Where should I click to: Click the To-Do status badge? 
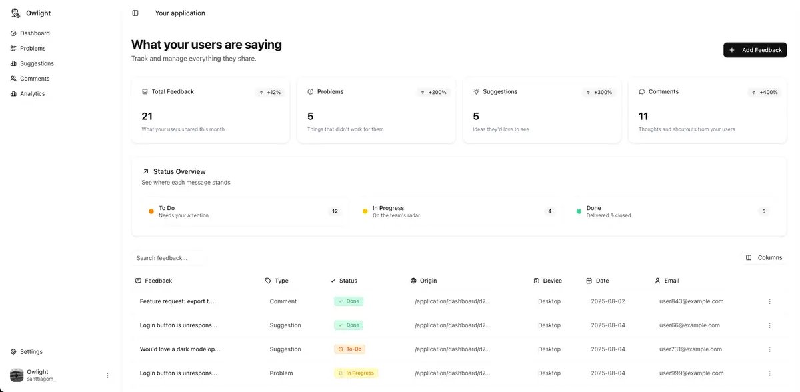point(349,349)
